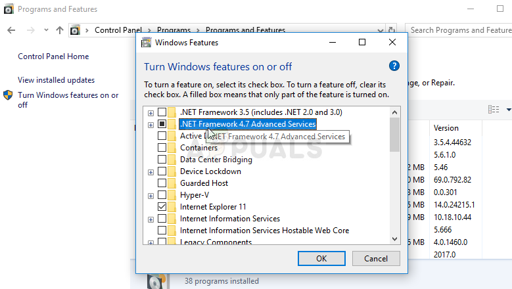This screenshot has width=512, height=289.
Task: Click the Back arrow in Programs and Features
Action: pyautogui.click(x=11, y=30)
